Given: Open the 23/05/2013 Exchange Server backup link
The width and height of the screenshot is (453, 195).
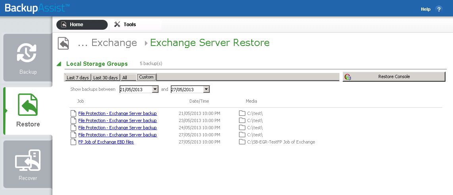Looking at the screenshot, I should [x=118, y=120].
